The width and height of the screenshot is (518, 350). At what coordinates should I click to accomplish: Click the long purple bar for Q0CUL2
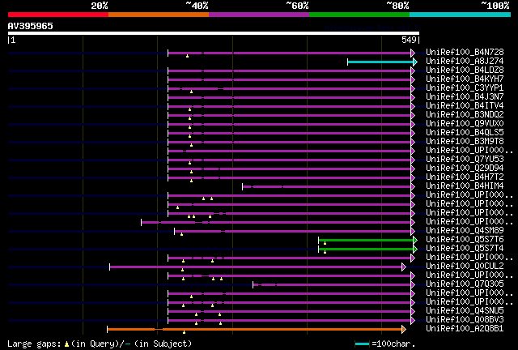click(x=256, y=267)
